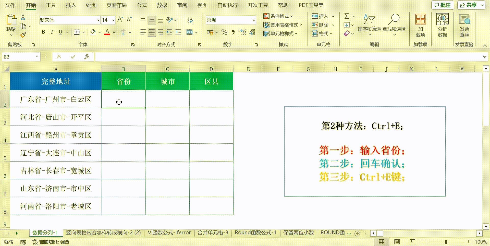Click 查找和选择 Find and Select
This screenshot has height=246, width=490.
(x=394, y=25)
